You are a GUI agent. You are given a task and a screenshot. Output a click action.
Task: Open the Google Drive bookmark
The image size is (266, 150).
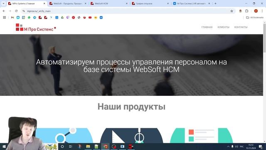[62, 17]
